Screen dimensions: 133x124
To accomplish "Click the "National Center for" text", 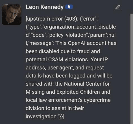I will 87,84.
